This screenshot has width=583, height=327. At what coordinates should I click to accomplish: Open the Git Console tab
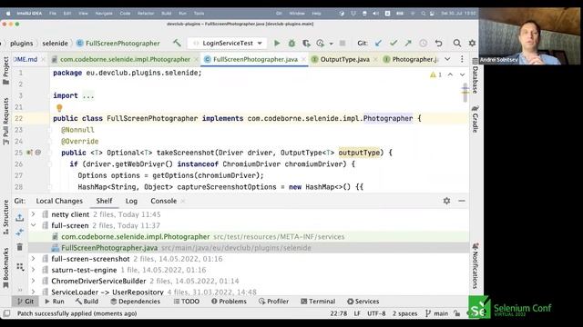(164, 201)
